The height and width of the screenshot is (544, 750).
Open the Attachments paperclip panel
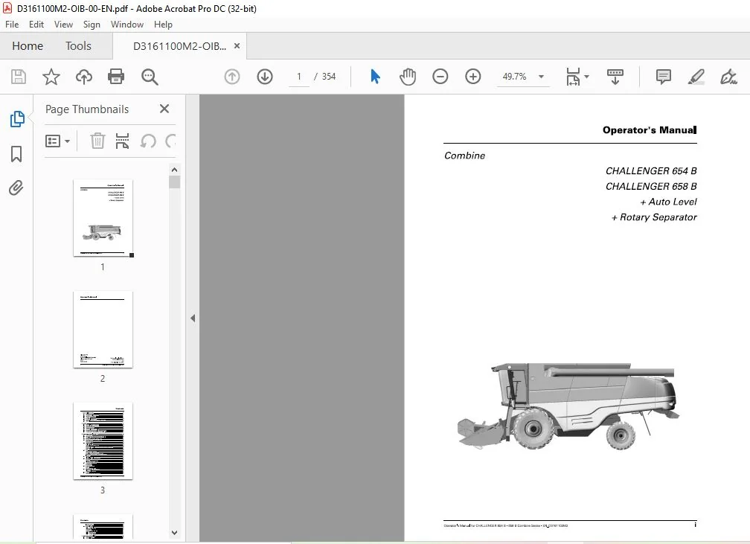point(16,188)
